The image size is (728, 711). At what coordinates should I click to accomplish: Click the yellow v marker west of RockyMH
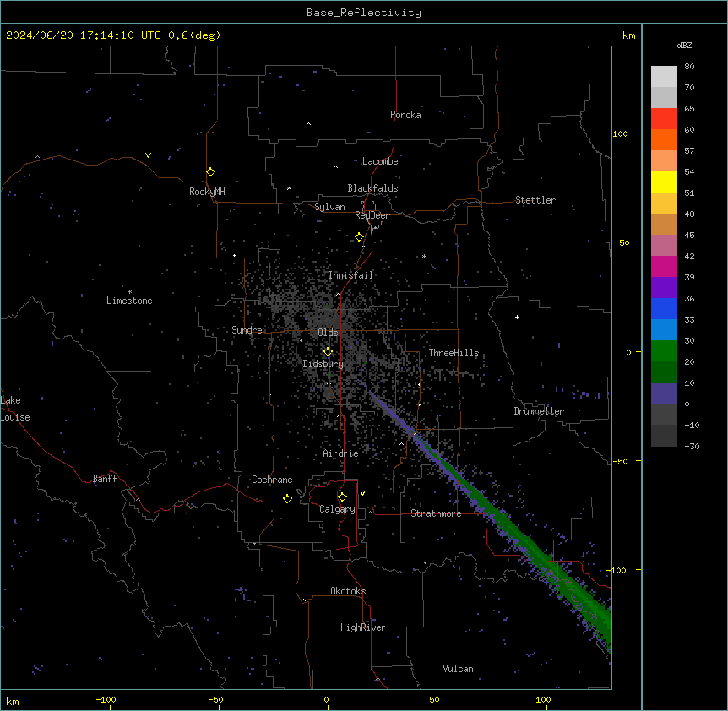pos(148,155)
